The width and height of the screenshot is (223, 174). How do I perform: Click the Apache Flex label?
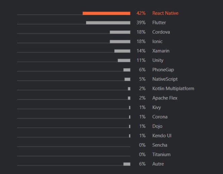pyautogui.click(x=165, y=98)
